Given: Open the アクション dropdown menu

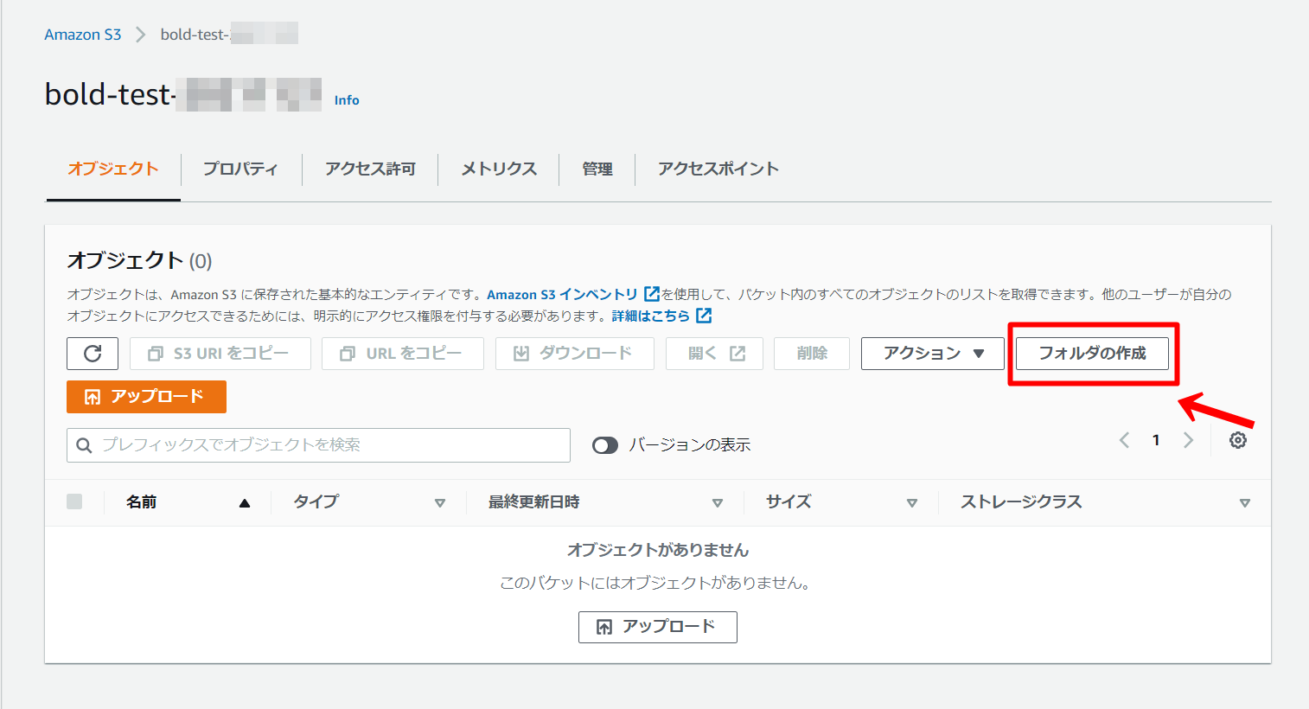Looking at the screenshot, I should [x=932, y=353].
